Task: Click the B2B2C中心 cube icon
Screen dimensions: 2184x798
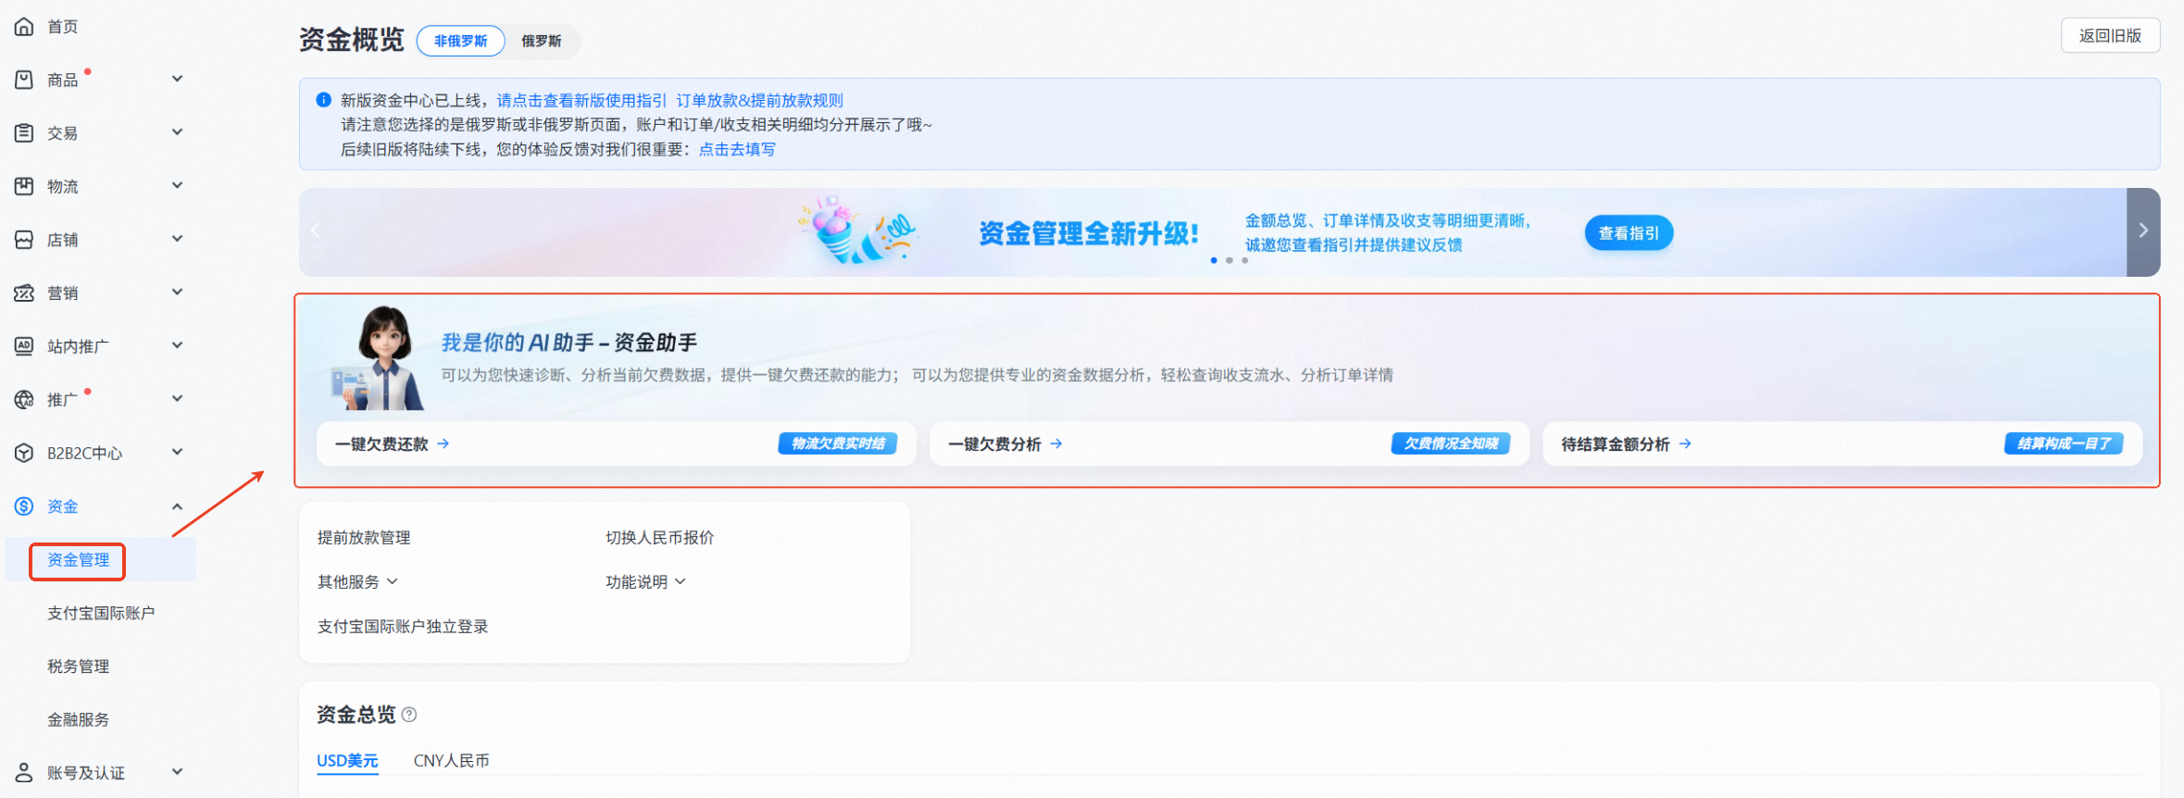Action: click(x=24, y=453)
